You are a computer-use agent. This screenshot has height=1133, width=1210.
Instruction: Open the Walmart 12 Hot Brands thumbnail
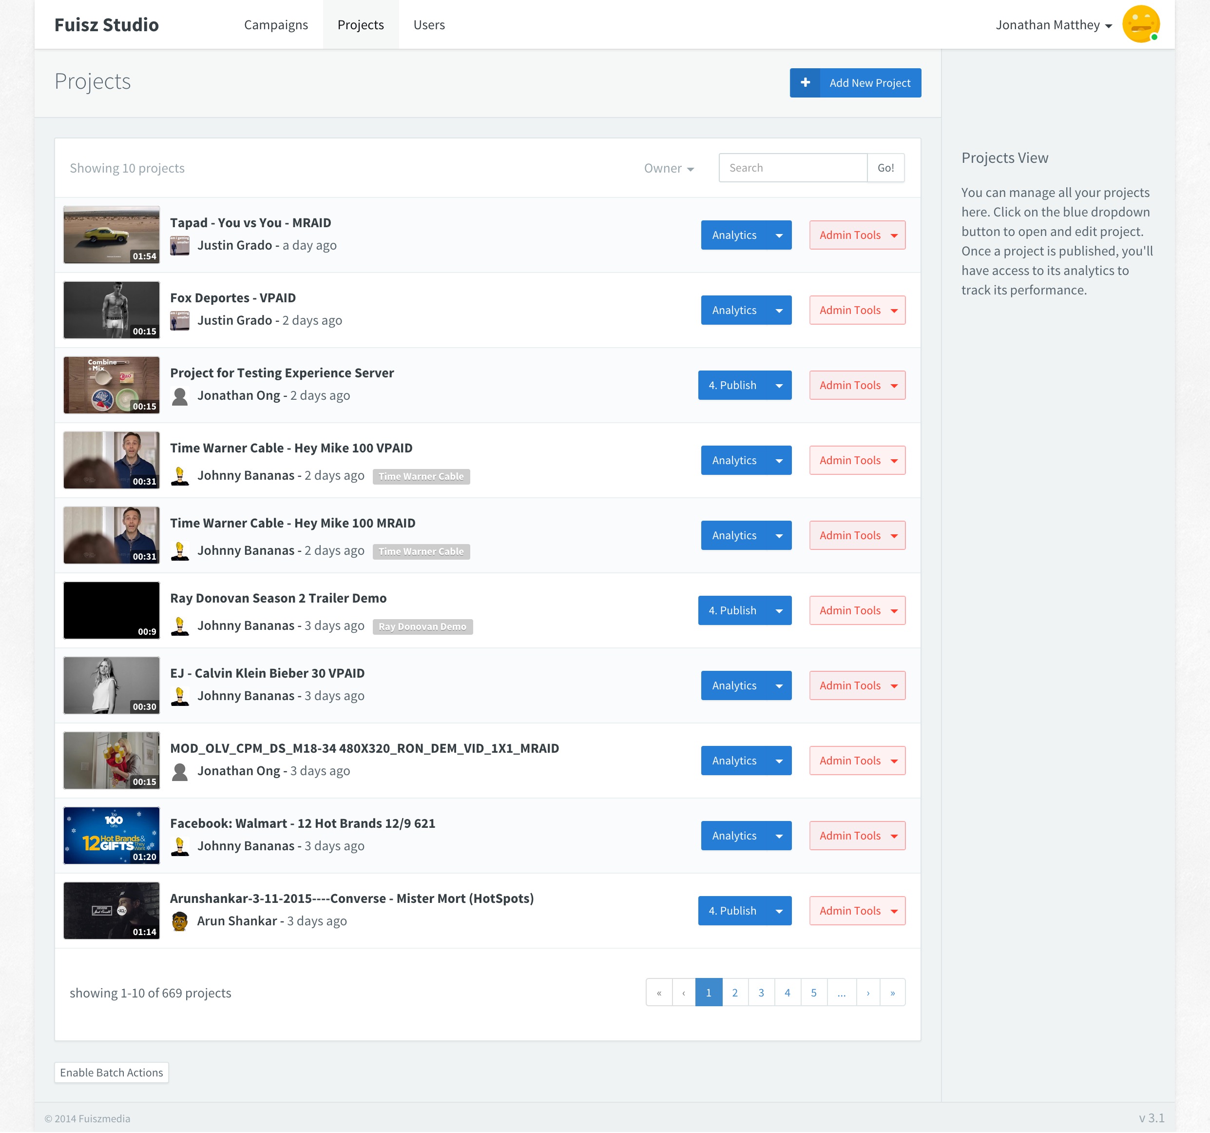coord(112,836)
